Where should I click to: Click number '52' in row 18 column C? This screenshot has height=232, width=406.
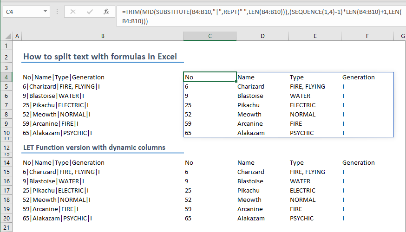(188, 200)
